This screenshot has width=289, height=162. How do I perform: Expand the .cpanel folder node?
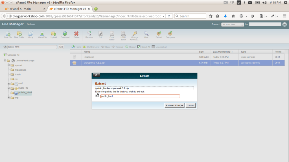8,65
